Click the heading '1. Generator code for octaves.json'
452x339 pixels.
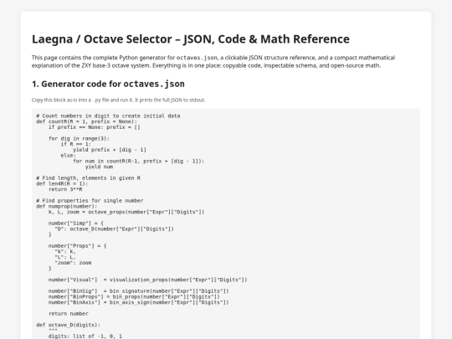(x=108, y=84)
